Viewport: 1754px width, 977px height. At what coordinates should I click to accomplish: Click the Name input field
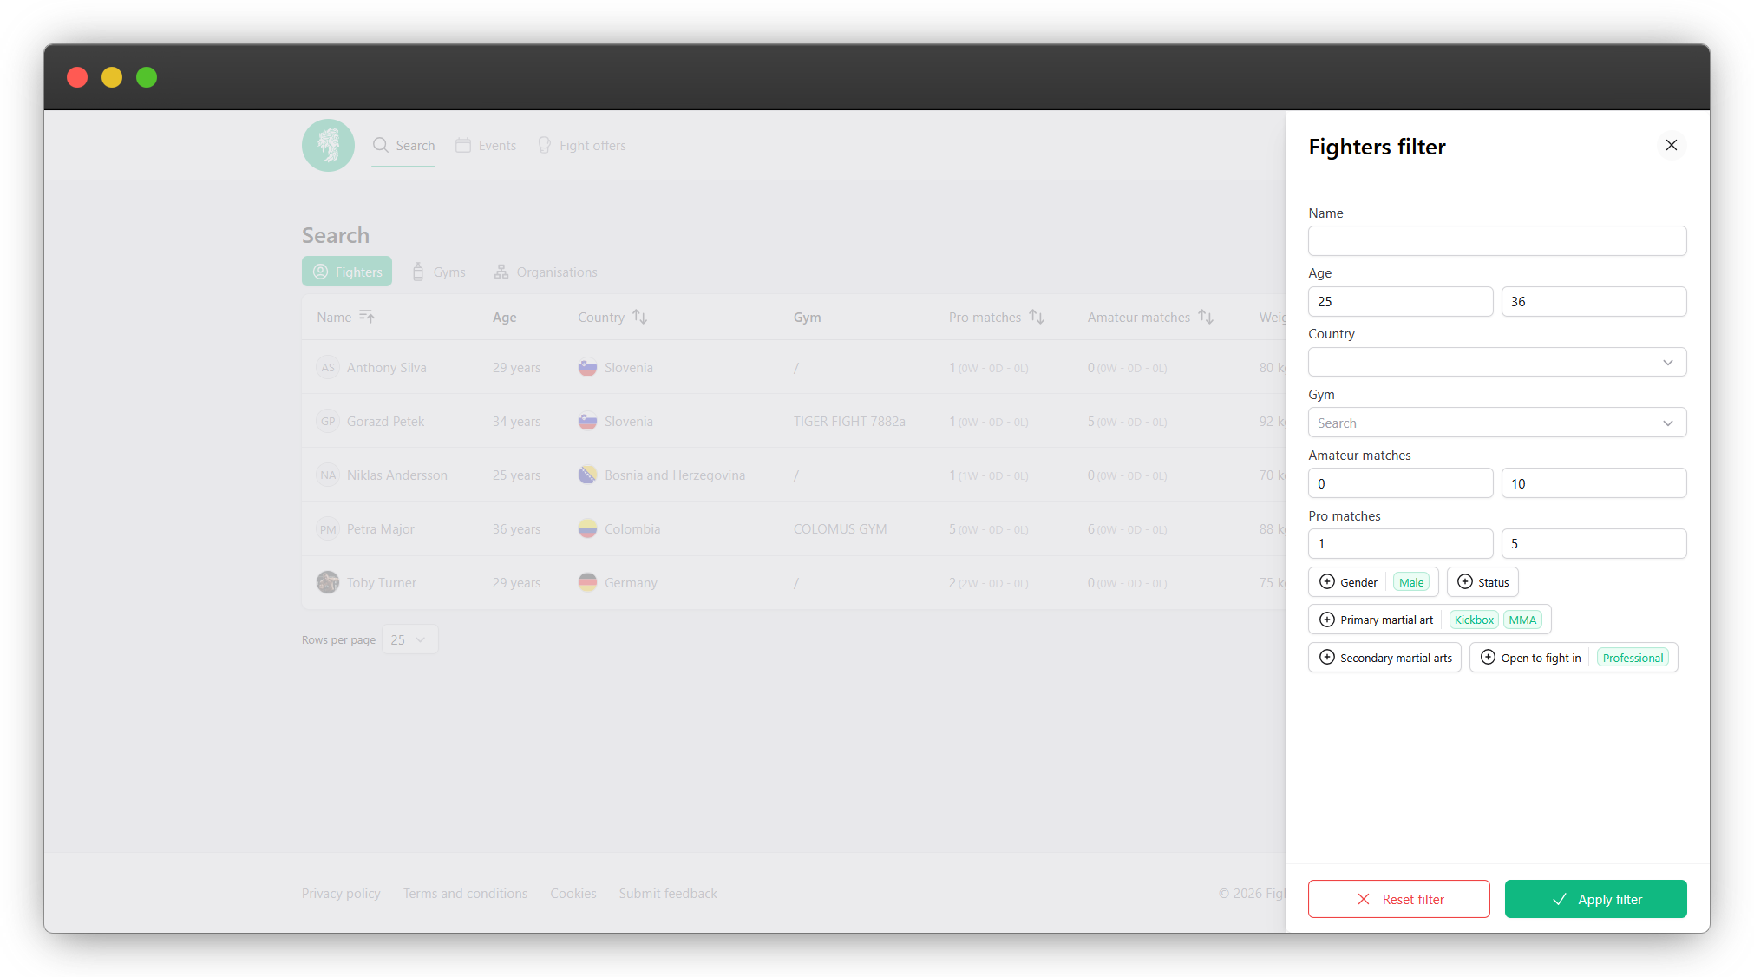(x=1497, y=240)
